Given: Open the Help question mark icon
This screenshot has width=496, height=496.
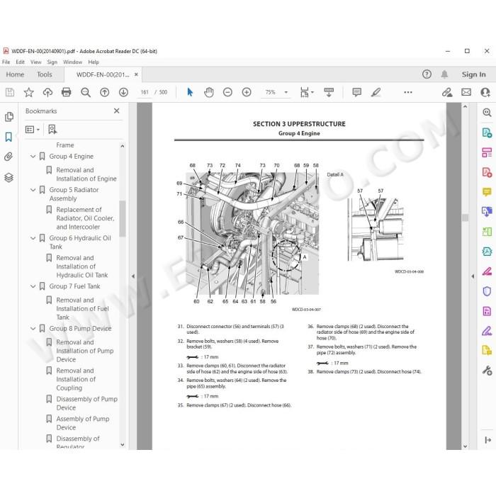Looking at the screenshot, I should click(427, 74).
